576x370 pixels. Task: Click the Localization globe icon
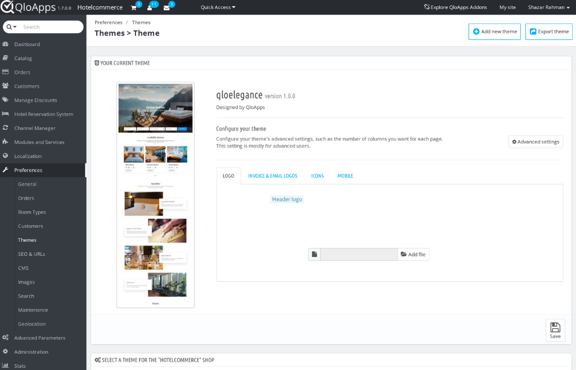pyautogui.click(x=6, y=156)
